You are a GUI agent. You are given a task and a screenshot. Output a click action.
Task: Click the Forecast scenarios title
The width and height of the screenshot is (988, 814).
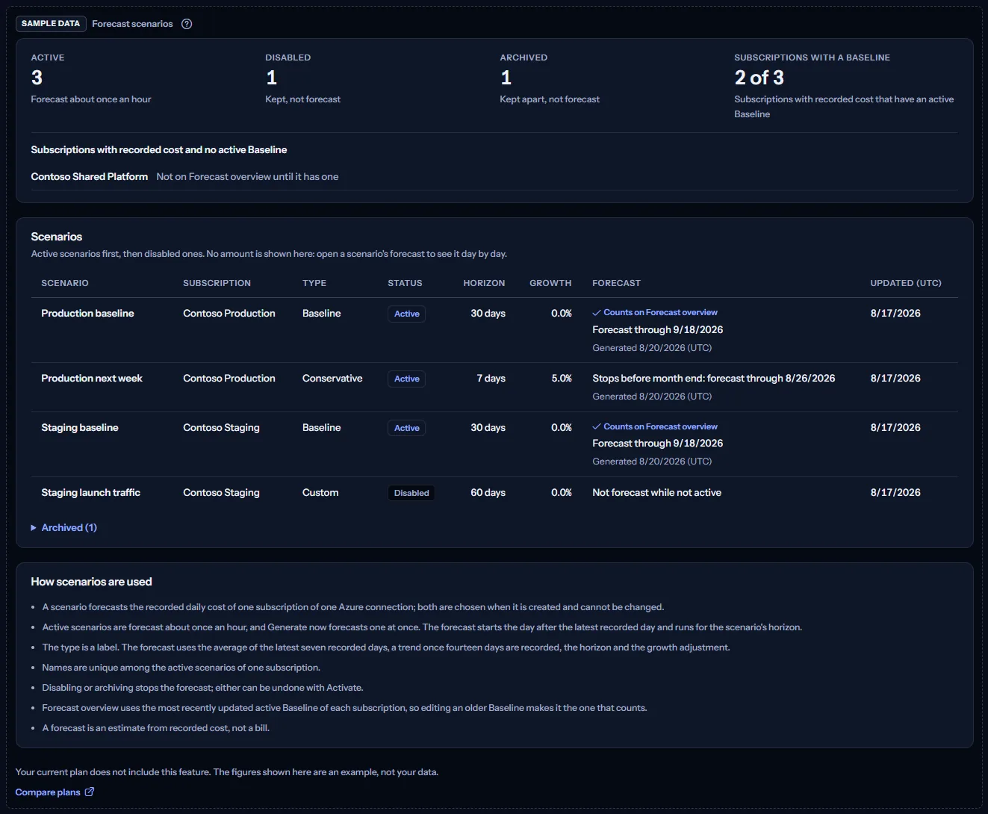[132, 24]
